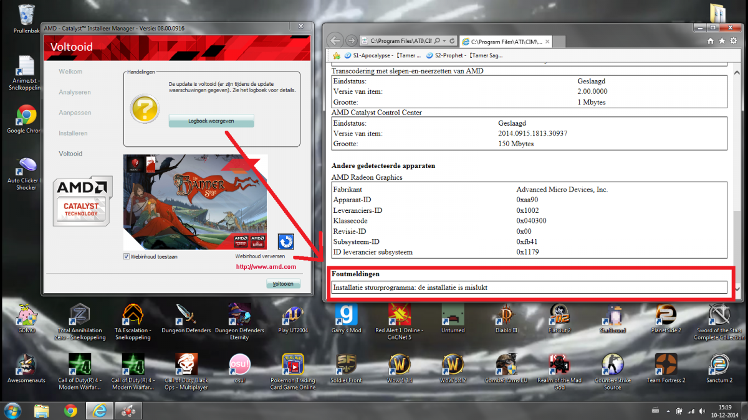Image resolution: width=748 pixels, height=420 pixels.
Task: Launch the PlanetSide 2 desktop icon
Action: tap(666, 318)
